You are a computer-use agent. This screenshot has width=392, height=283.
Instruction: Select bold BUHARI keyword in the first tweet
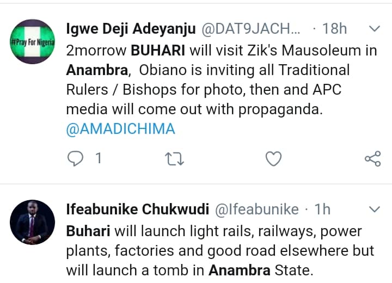coord(158,51)
